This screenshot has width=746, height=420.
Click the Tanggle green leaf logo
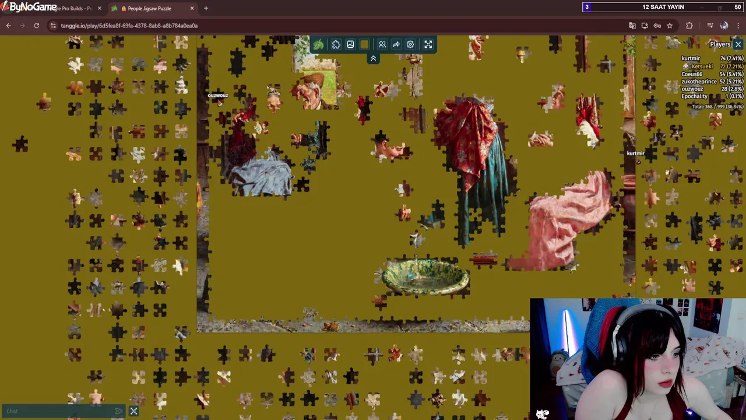click(318, 44)
